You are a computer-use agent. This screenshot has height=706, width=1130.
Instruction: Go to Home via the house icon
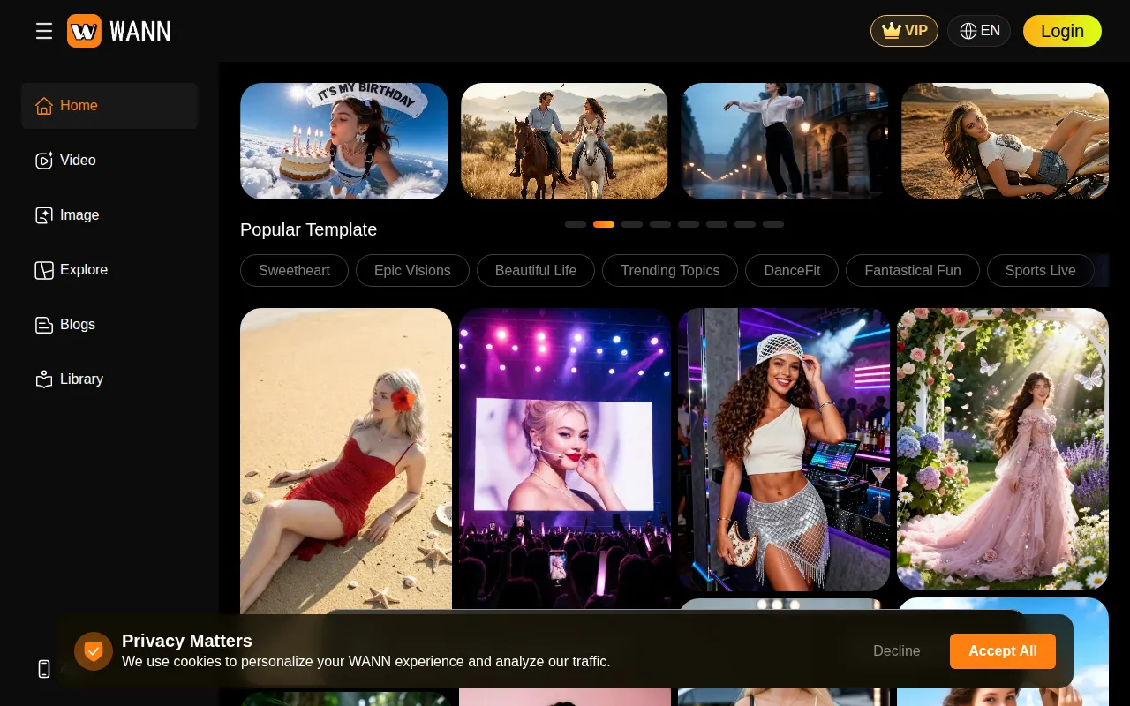coord(44,106)
